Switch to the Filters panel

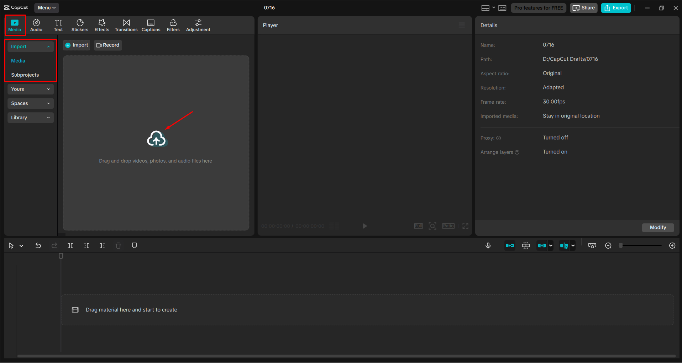click(173, 25)
